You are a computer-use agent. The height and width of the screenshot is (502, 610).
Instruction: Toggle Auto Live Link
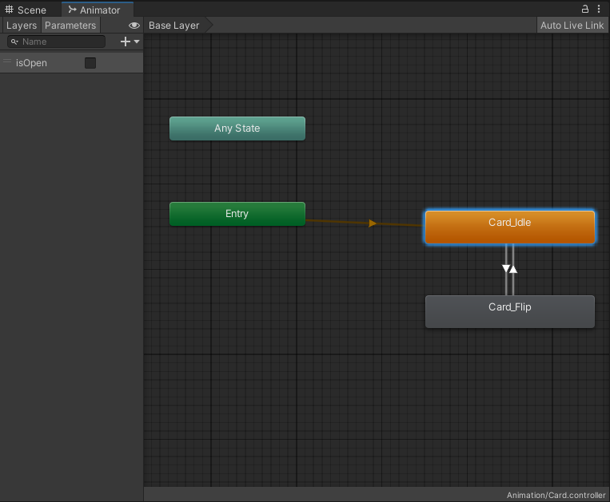point(572,26)
